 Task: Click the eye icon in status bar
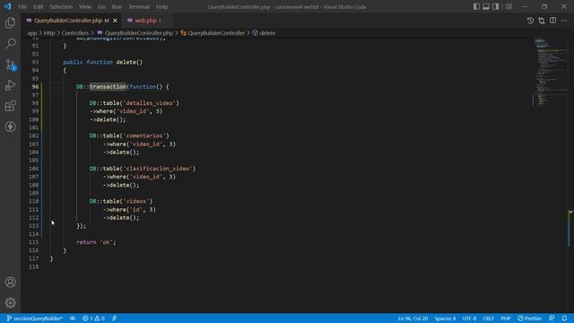(x=73, y=319)
